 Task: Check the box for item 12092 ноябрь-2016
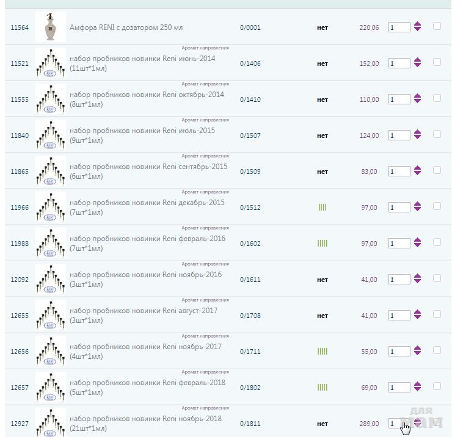pyautogui.click(x=437, y=278)
